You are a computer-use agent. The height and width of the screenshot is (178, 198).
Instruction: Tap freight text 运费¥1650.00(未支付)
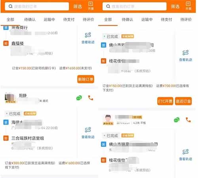76,68
